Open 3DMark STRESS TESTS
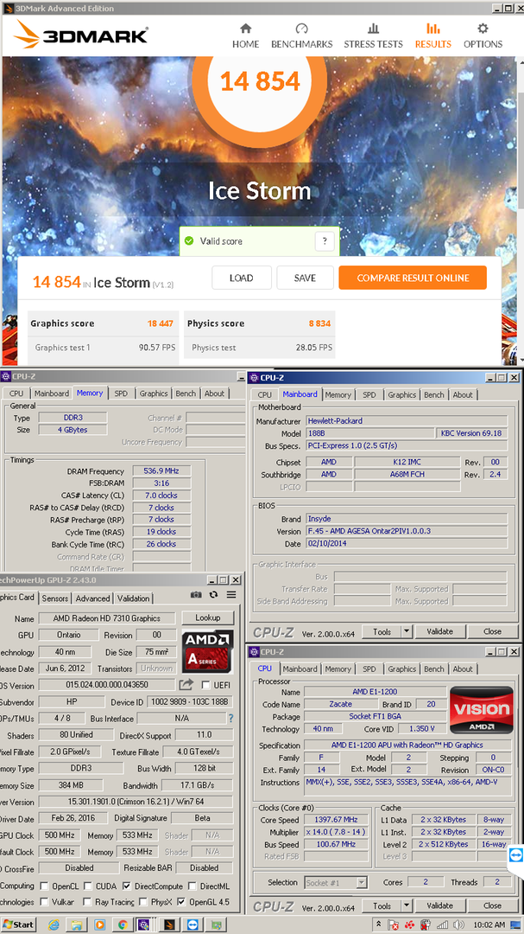Screen dimensions: 524x934 pyautogui.click(x=373, y=36)
